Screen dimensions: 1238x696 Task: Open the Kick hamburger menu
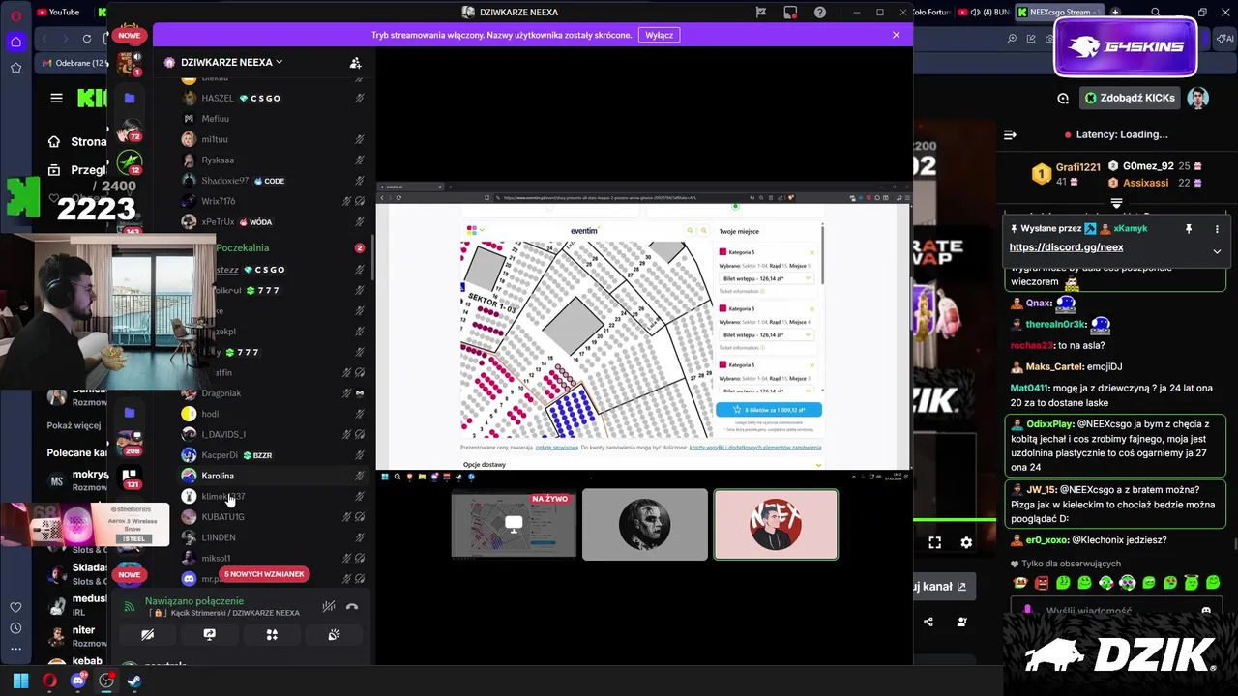(x=56, y=98)
